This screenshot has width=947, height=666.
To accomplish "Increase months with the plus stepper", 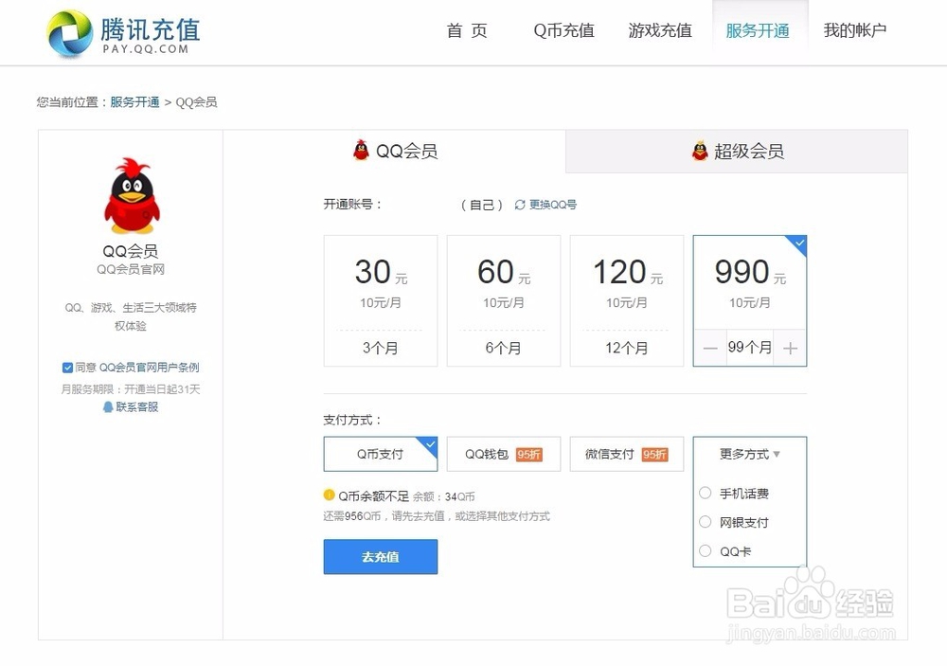I will [790, 348].
